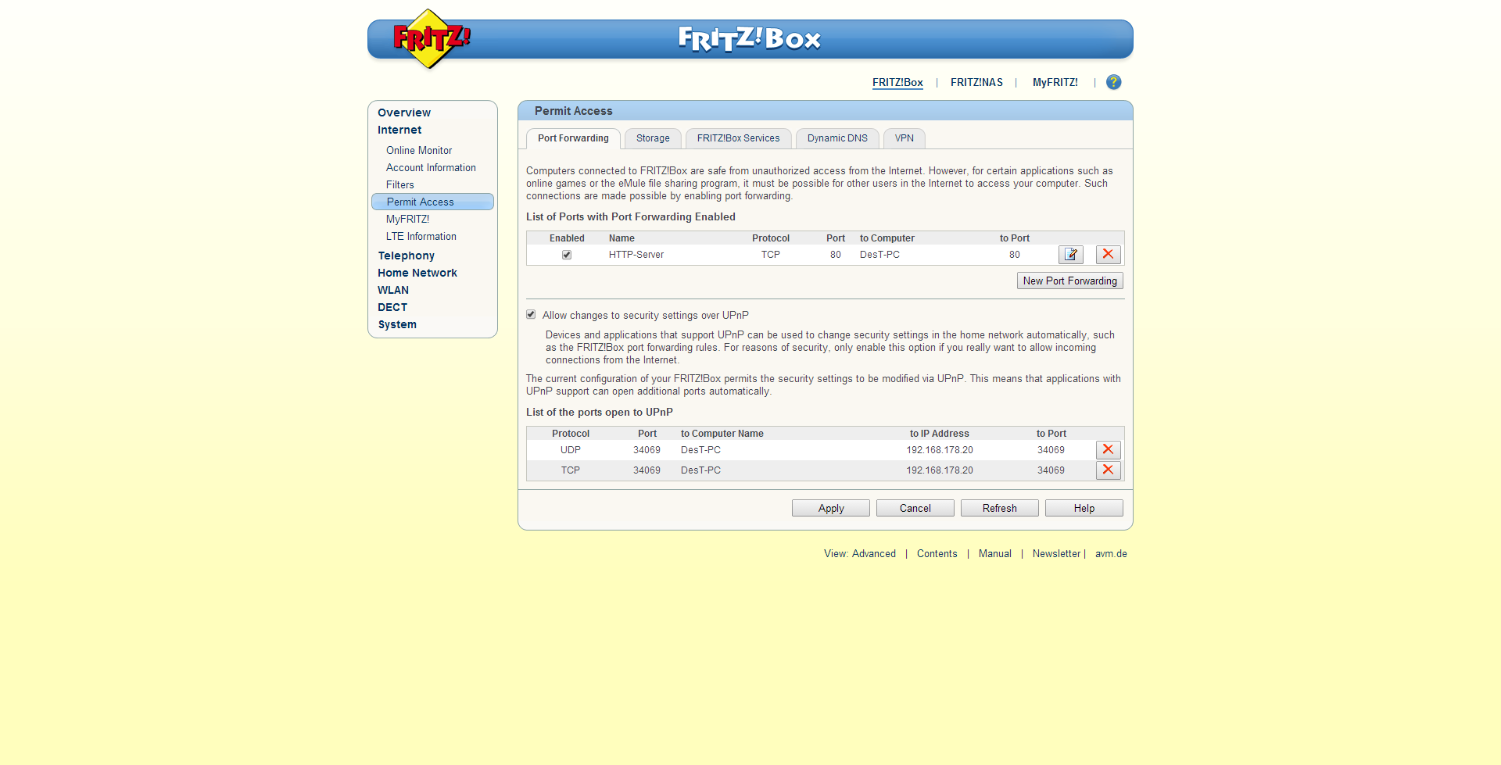
Task: Open the Dynamic DNS tab
Action: (837, 138)
